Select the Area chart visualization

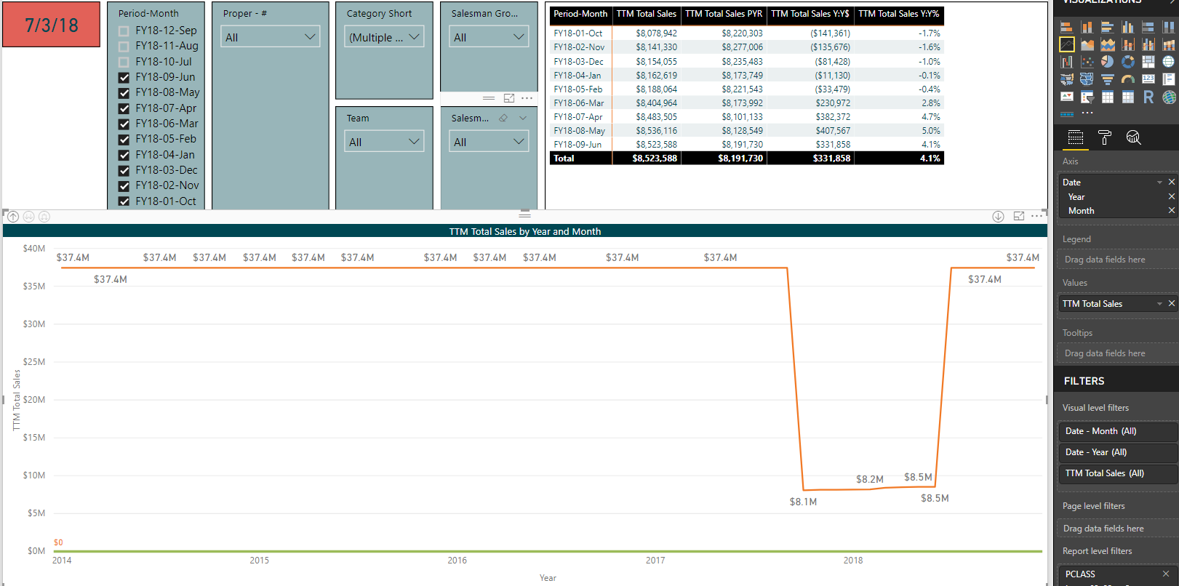1087,44
